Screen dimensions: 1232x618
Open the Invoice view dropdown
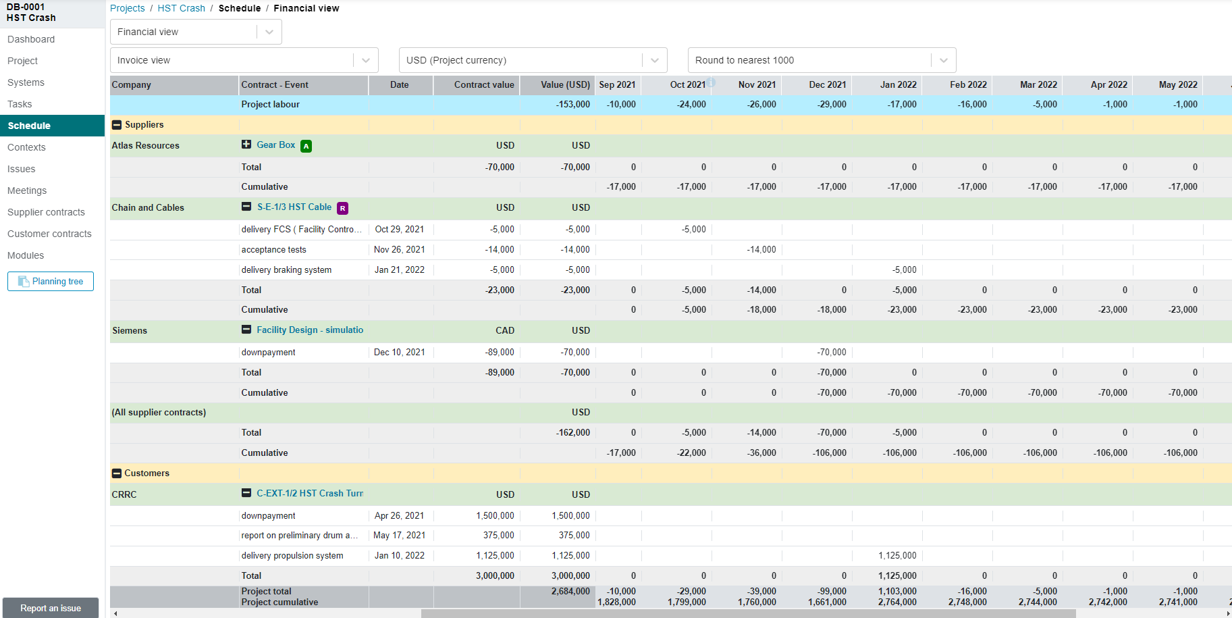244,60
